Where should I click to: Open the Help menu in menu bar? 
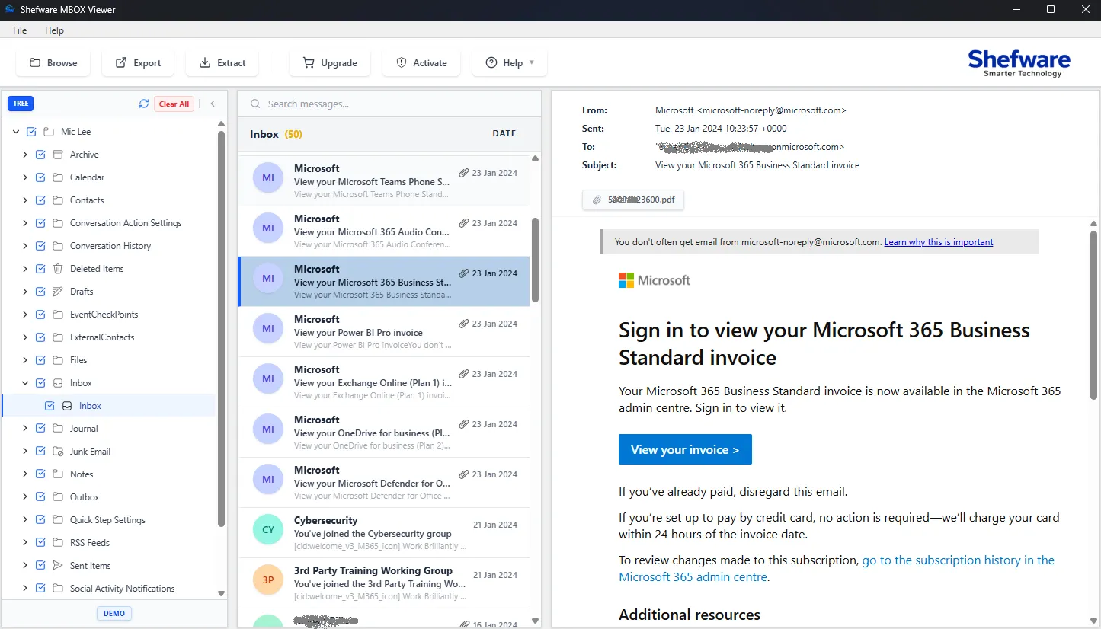point(54,30)
